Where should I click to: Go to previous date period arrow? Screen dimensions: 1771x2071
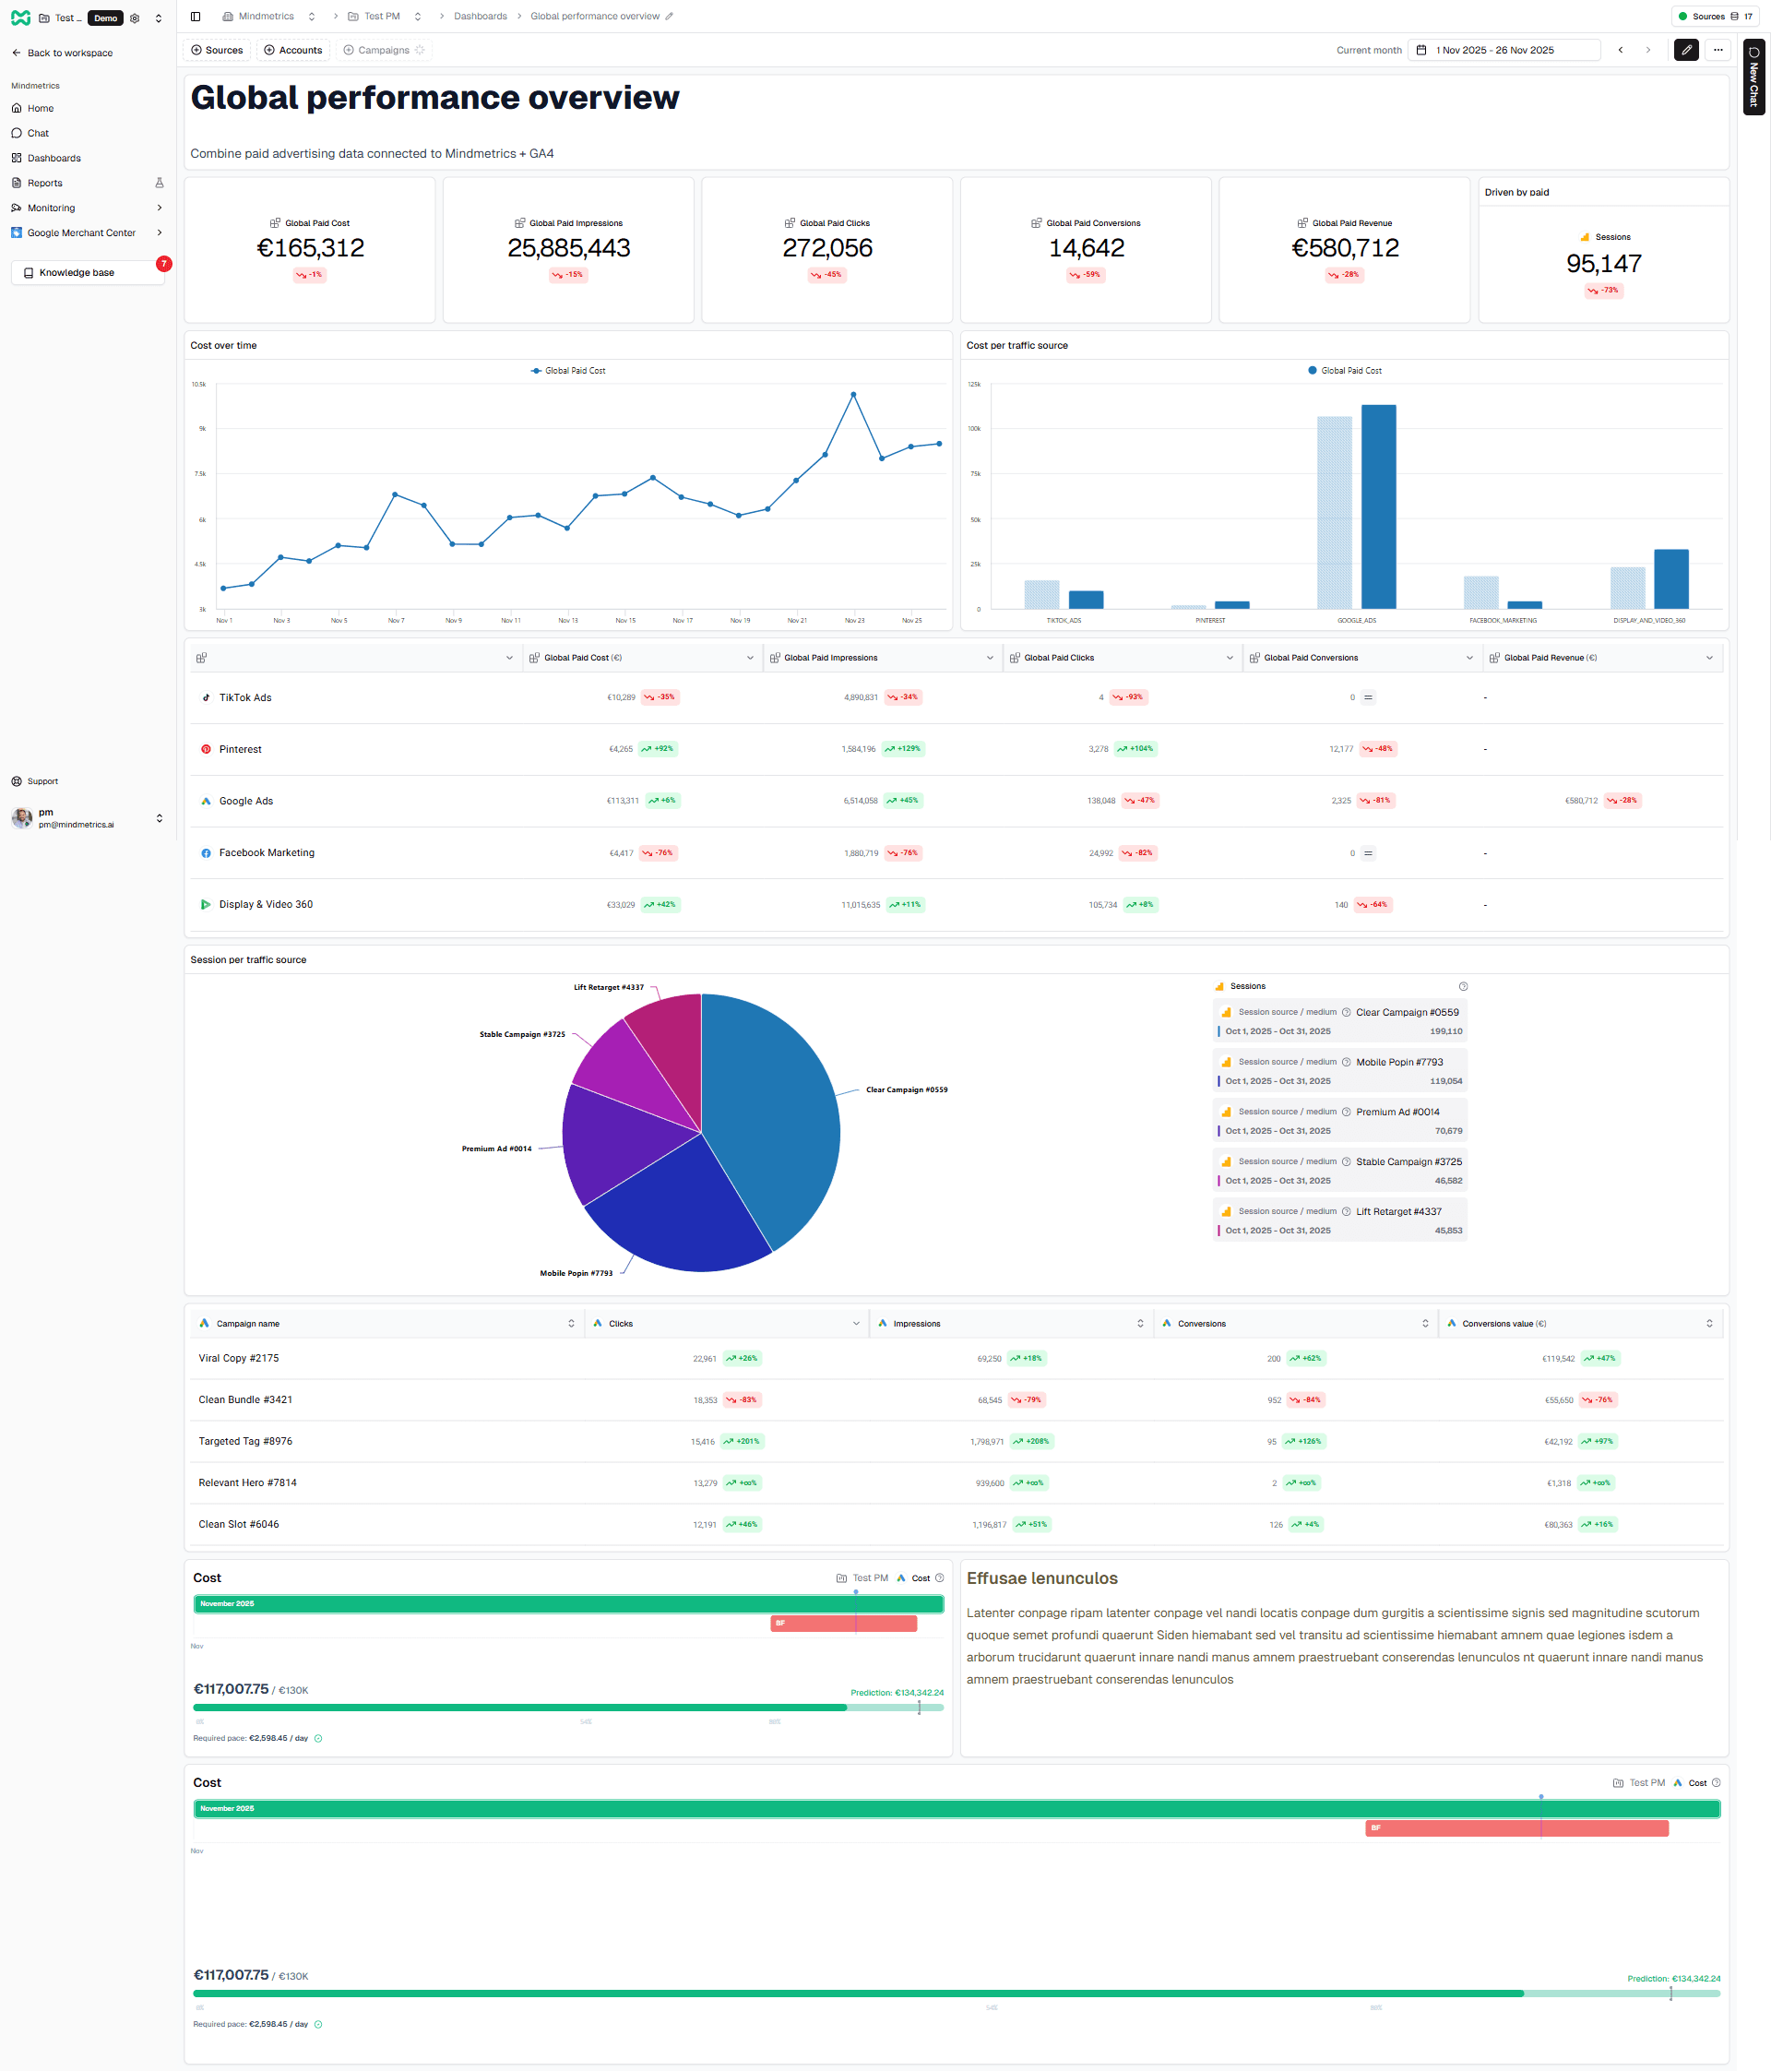(1620, 50)
